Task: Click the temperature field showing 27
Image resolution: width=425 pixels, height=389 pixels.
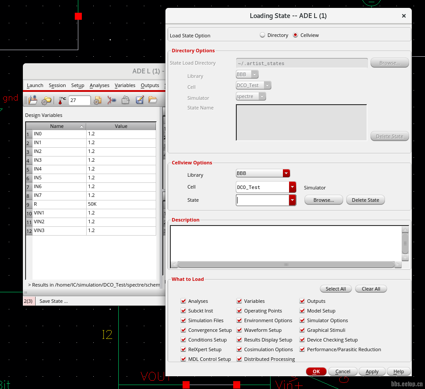Action: [x=80, y=101]
